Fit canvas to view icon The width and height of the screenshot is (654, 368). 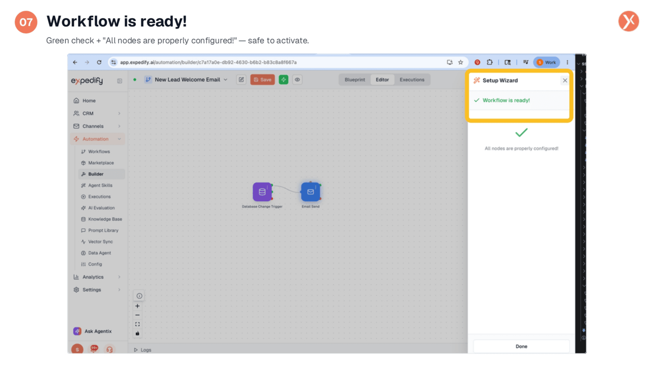pos(137,324)
